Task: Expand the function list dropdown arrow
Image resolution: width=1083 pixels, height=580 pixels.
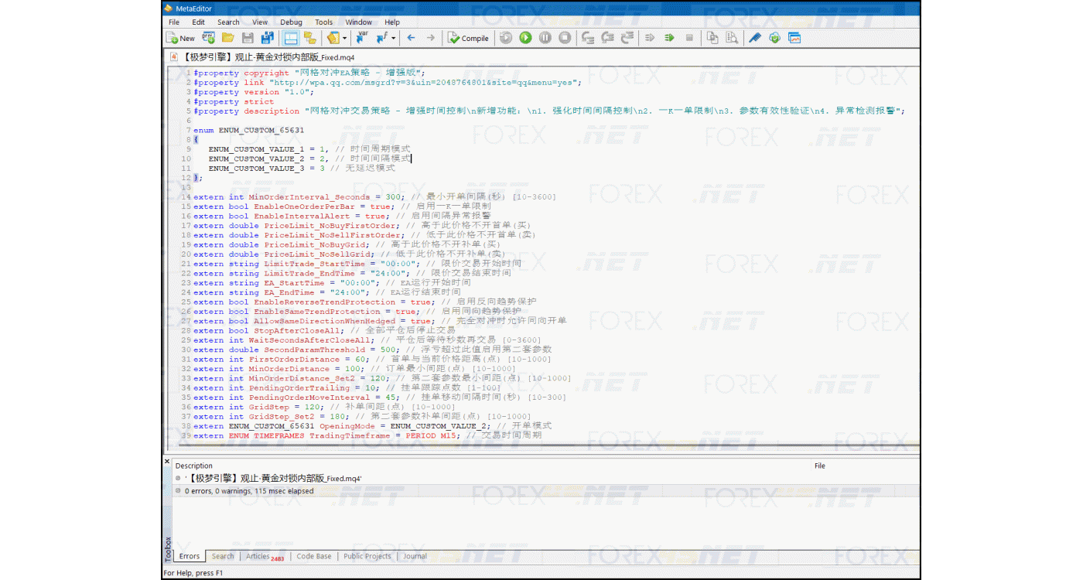Action: click(x=394, y=39)
